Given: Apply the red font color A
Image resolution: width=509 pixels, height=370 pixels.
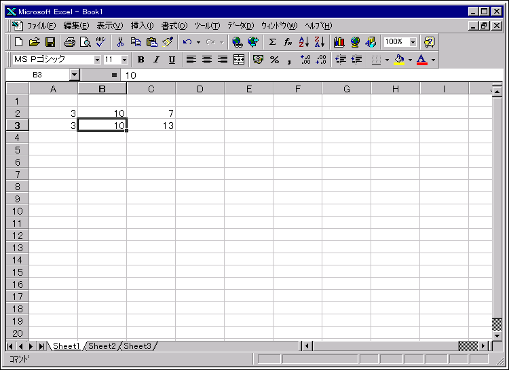Looking at the screenshot, I should pos(421,60).
